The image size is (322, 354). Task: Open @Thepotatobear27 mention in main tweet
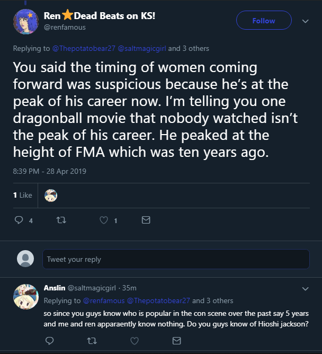84,48
